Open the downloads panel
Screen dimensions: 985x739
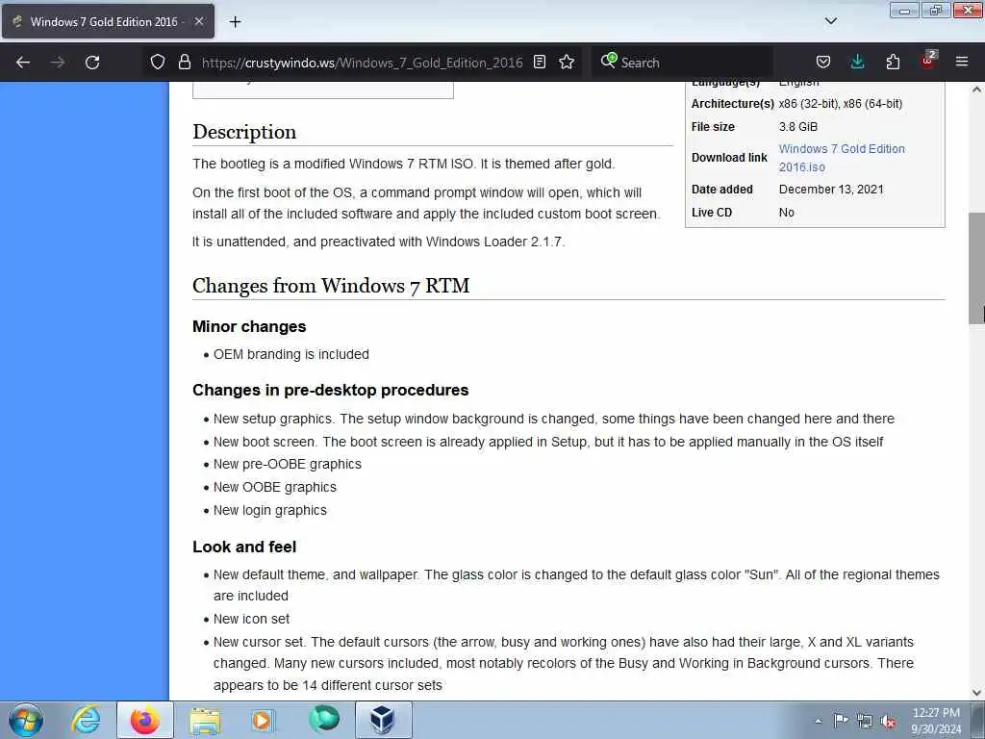[x=857, y=62]
